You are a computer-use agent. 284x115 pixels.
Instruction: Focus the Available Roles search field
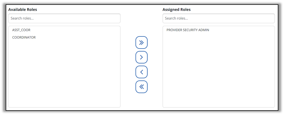tap(64, 18)
